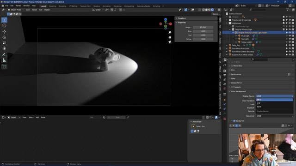Open the node editor View menu
Screen dimensions: 296x166
pyautogui.click(x=25, y=118)
